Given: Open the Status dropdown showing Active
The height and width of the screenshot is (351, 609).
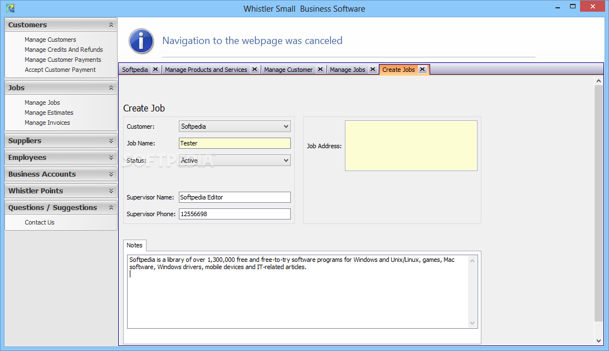Looking at the screenshot, I should point(235,160).
